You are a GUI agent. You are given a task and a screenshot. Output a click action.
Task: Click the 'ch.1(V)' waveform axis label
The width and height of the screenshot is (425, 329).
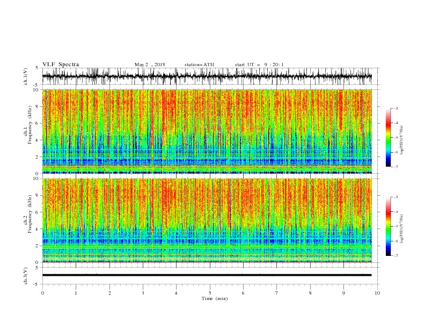click(x=25, y=76)
